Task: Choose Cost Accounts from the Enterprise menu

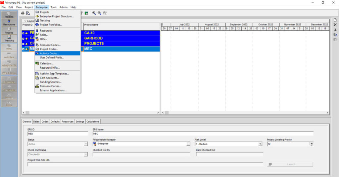Action: click(58, 78)
